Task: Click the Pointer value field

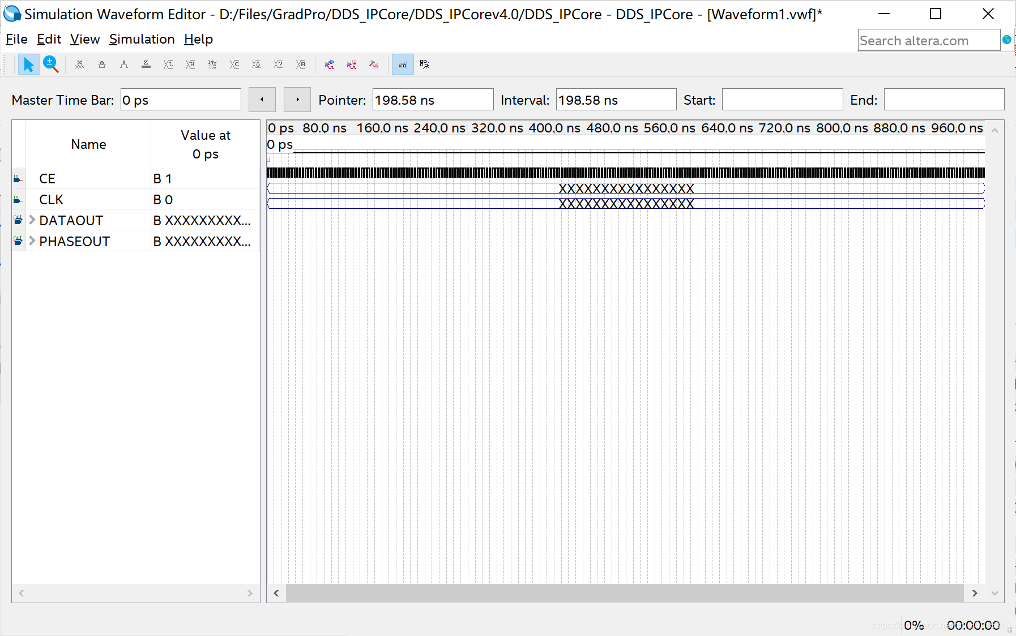Action: 433,100
